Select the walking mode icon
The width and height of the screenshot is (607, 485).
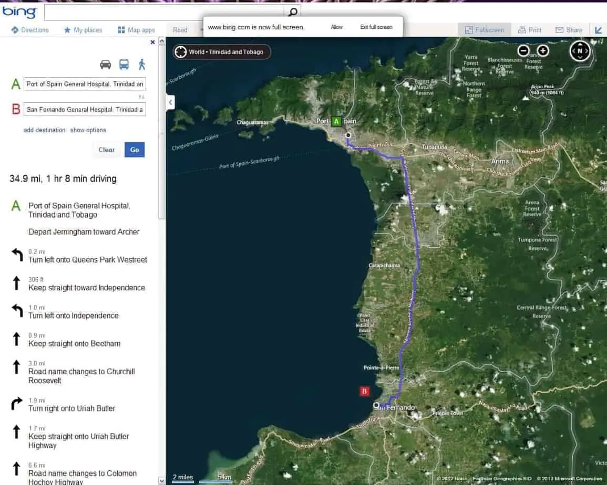tap(141, 65)
